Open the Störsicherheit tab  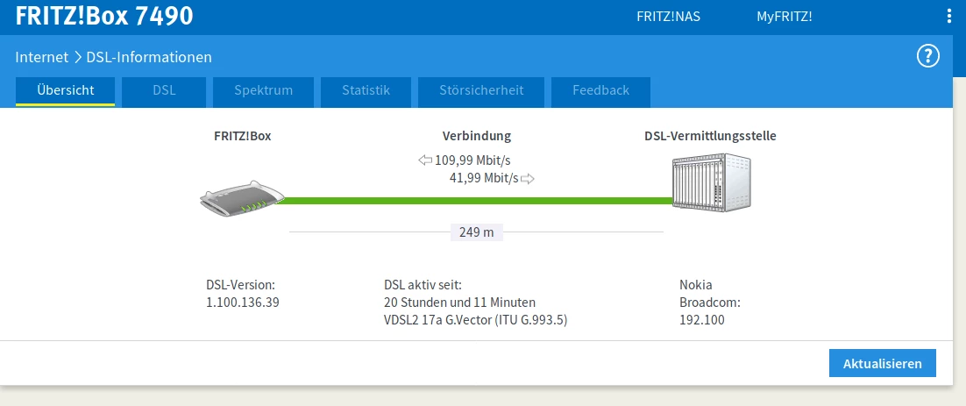(x=481, y=91)
